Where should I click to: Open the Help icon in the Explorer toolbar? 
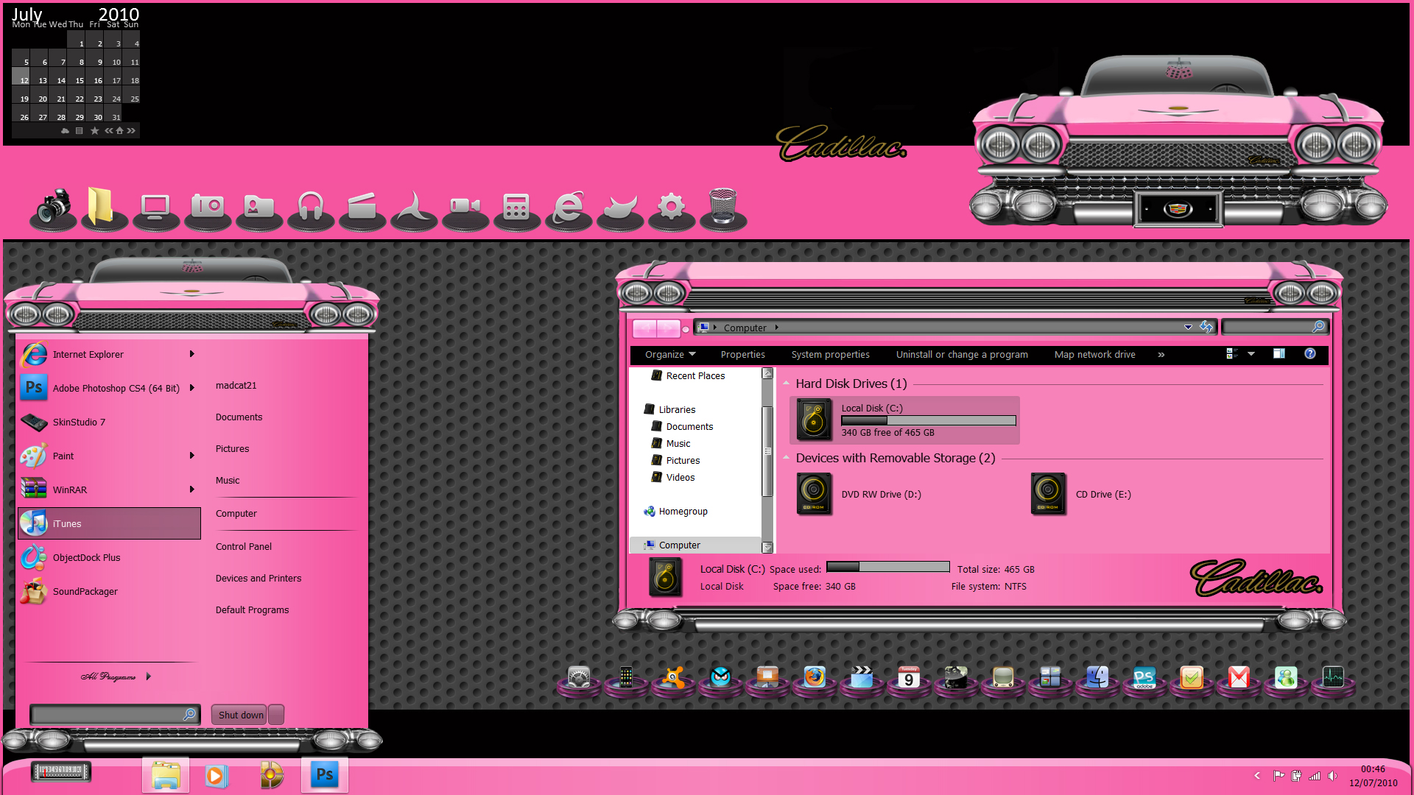pos(1310,354)
